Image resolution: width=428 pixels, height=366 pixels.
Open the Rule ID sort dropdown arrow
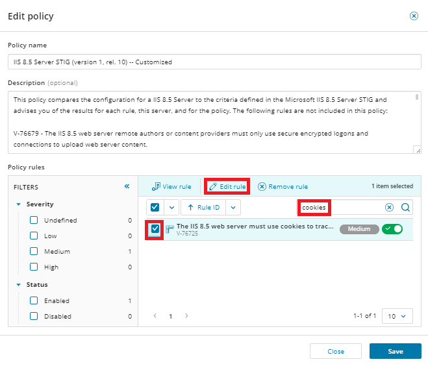click(x=234, y=208)
